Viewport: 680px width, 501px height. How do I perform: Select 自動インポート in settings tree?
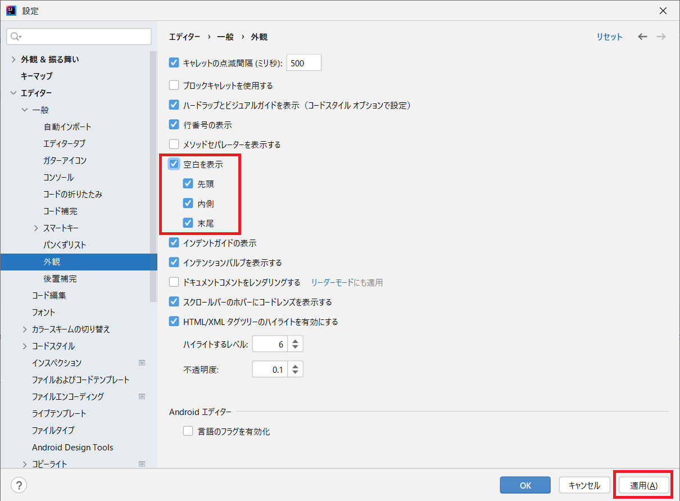pyautogui.click(x=67, y=127)
